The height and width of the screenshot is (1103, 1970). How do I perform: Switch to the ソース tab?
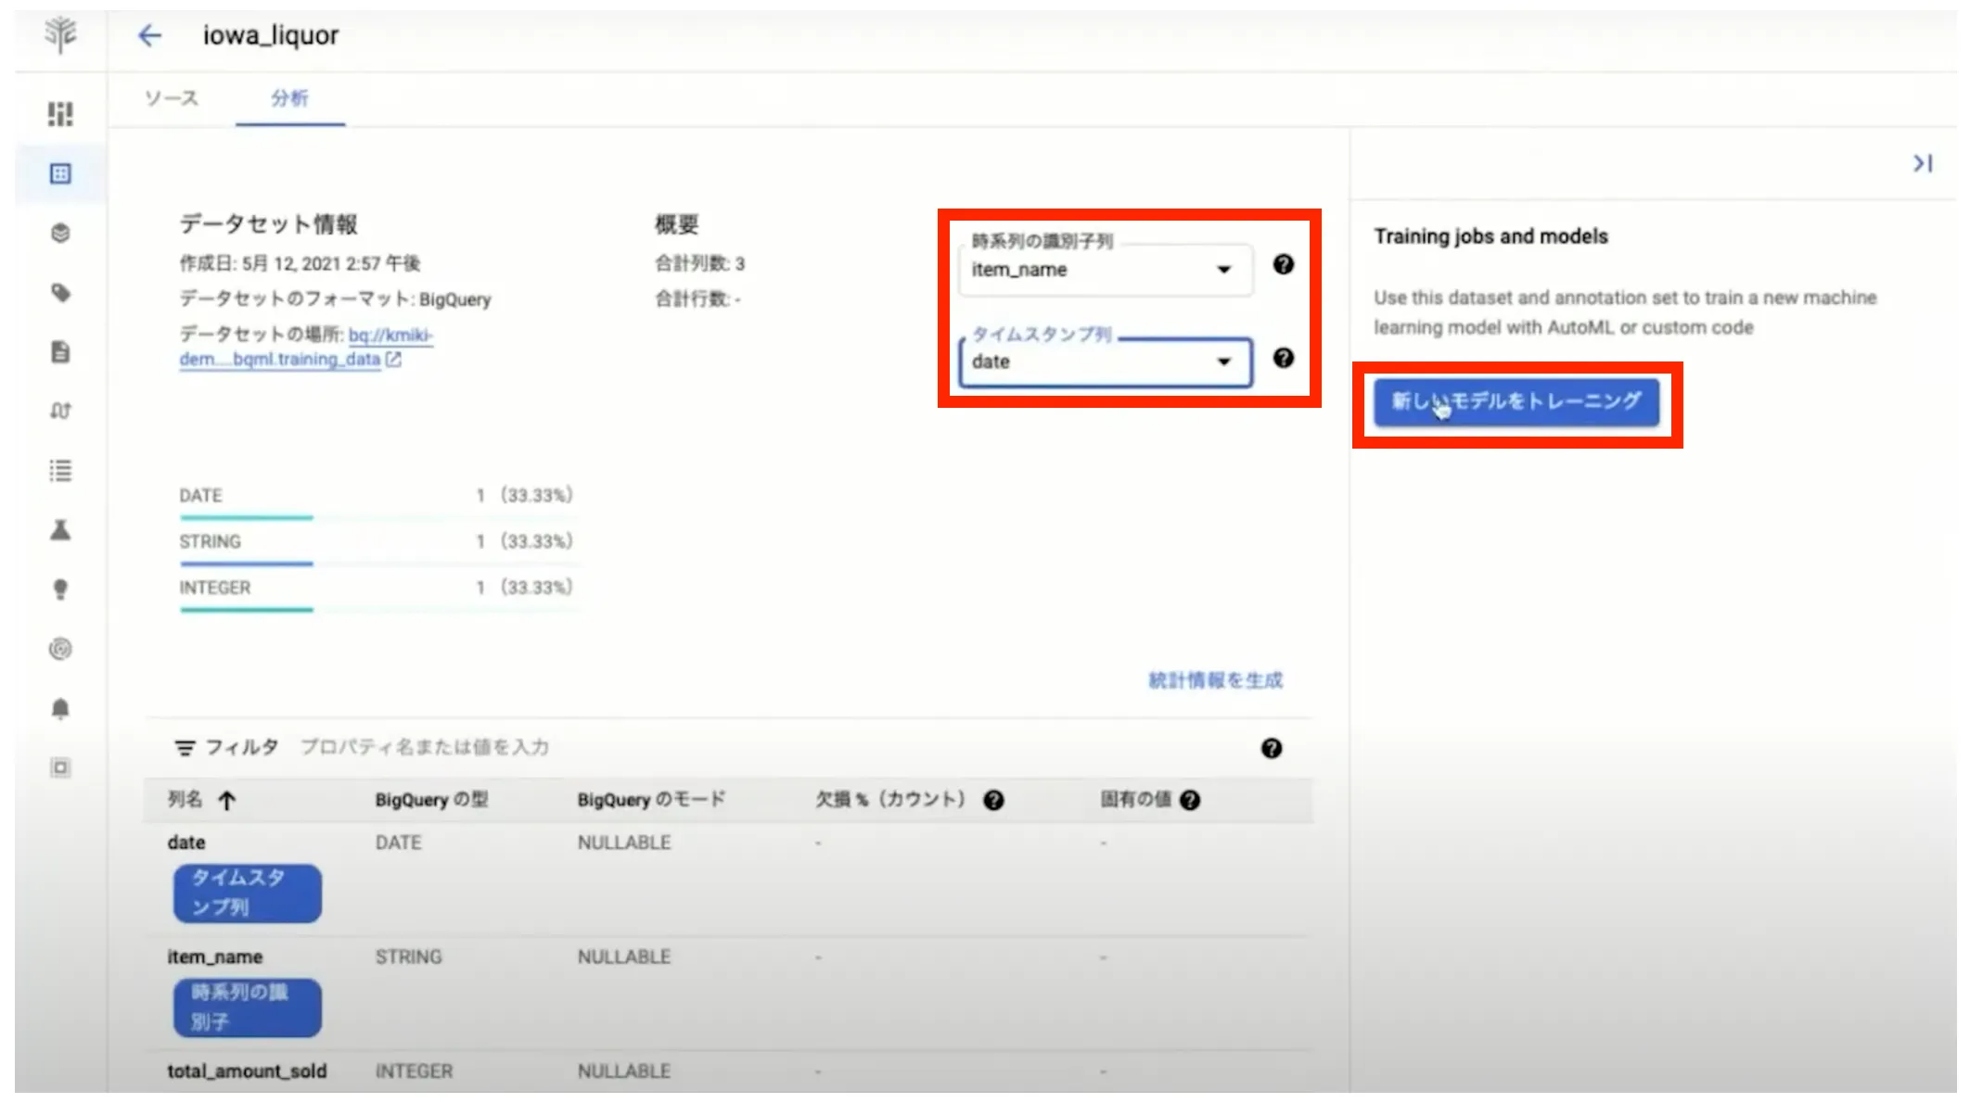tap(172, 98)
